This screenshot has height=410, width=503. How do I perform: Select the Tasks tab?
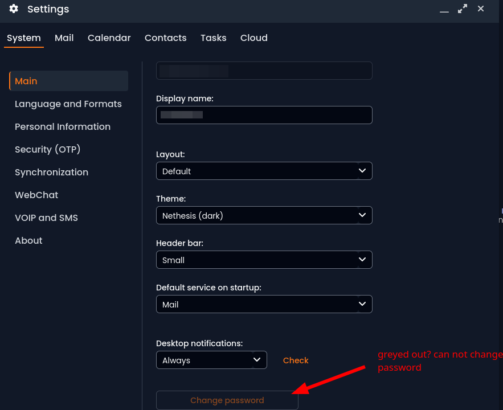click(213, 38)
